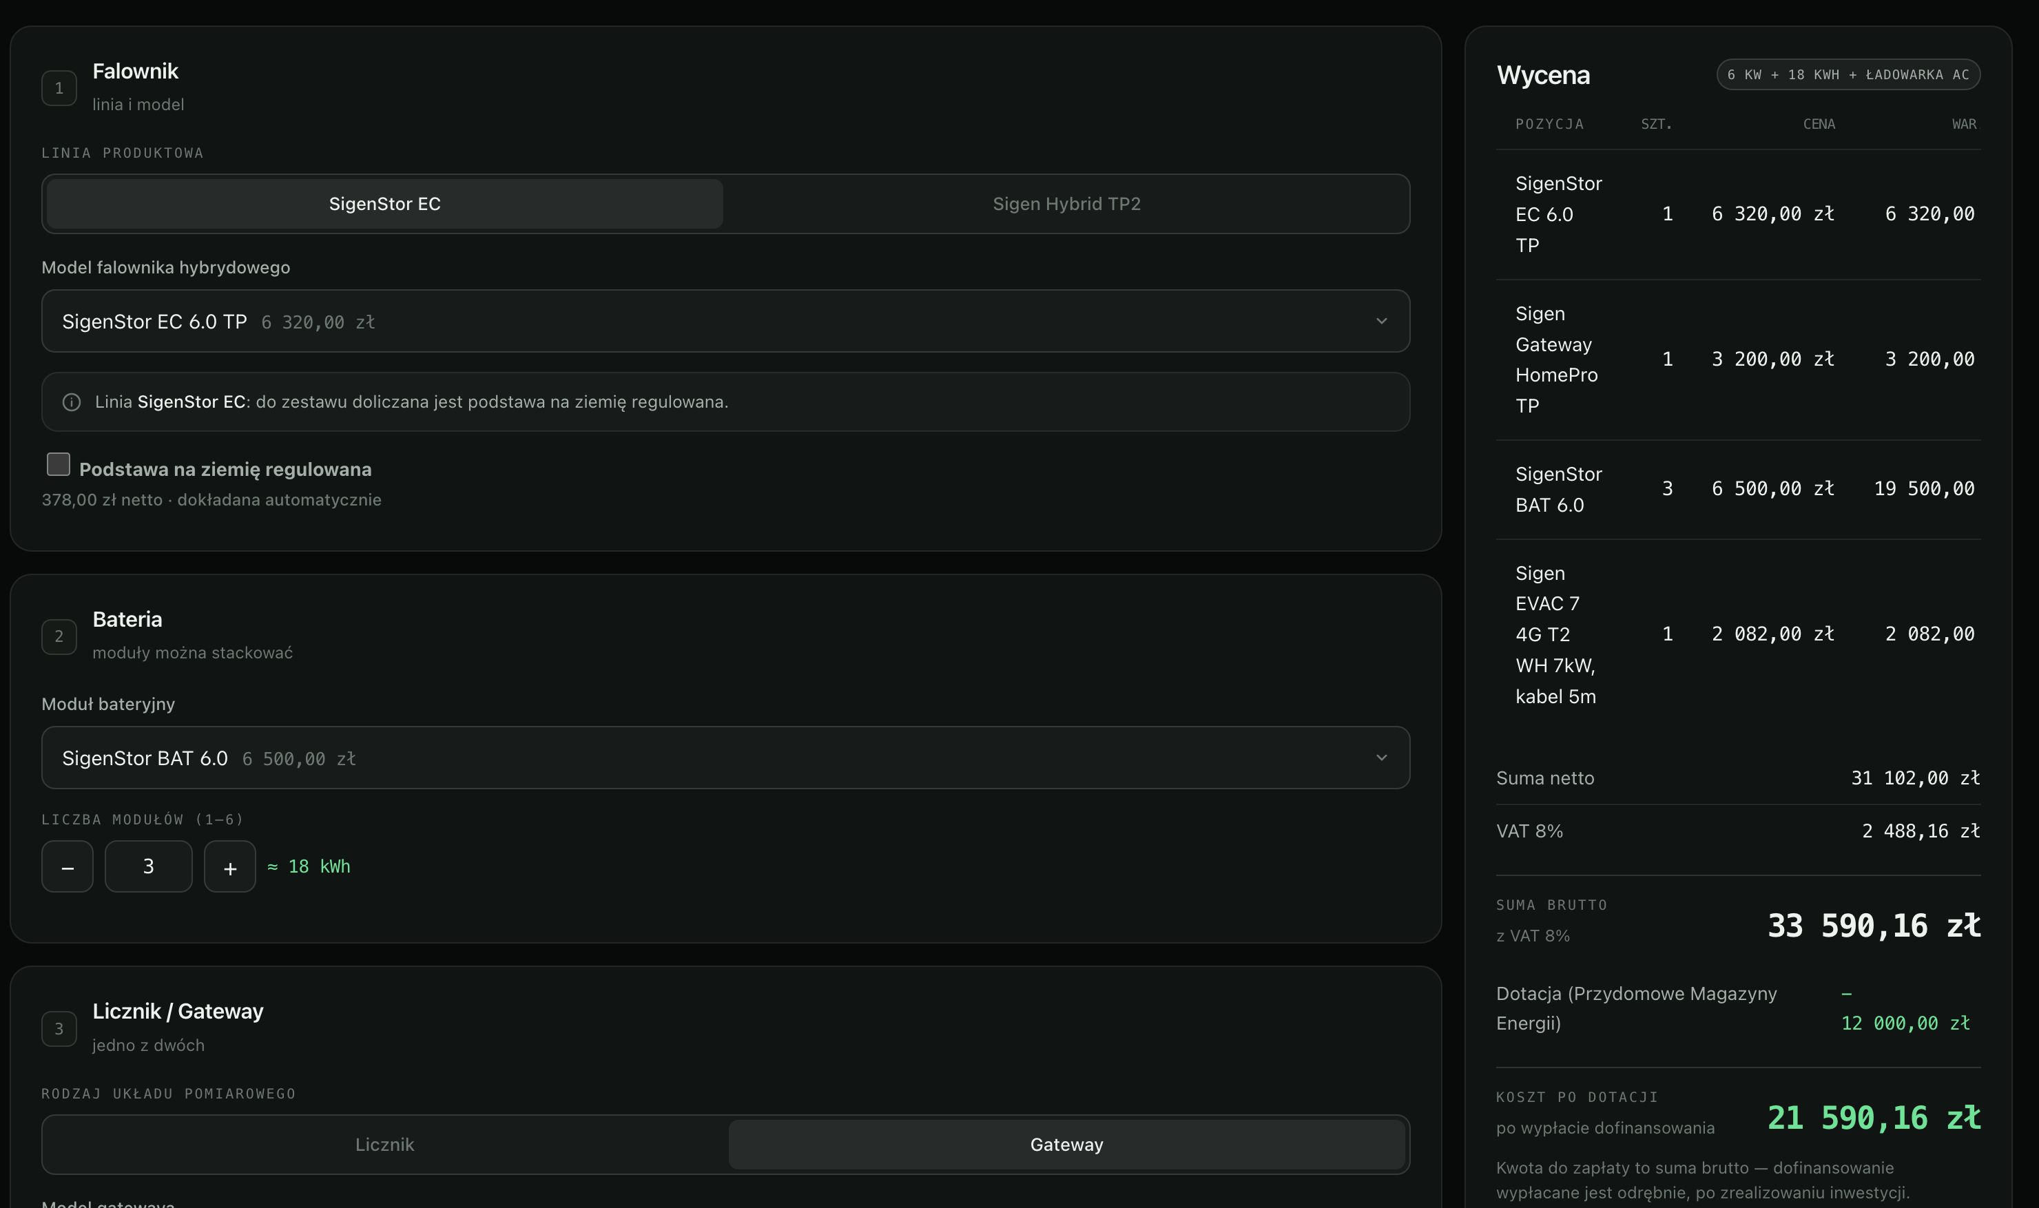2039x1208 pixels.
Task: Click the SigenStor BAT 6.0 quote row
Action: [x=1739, y=490]
